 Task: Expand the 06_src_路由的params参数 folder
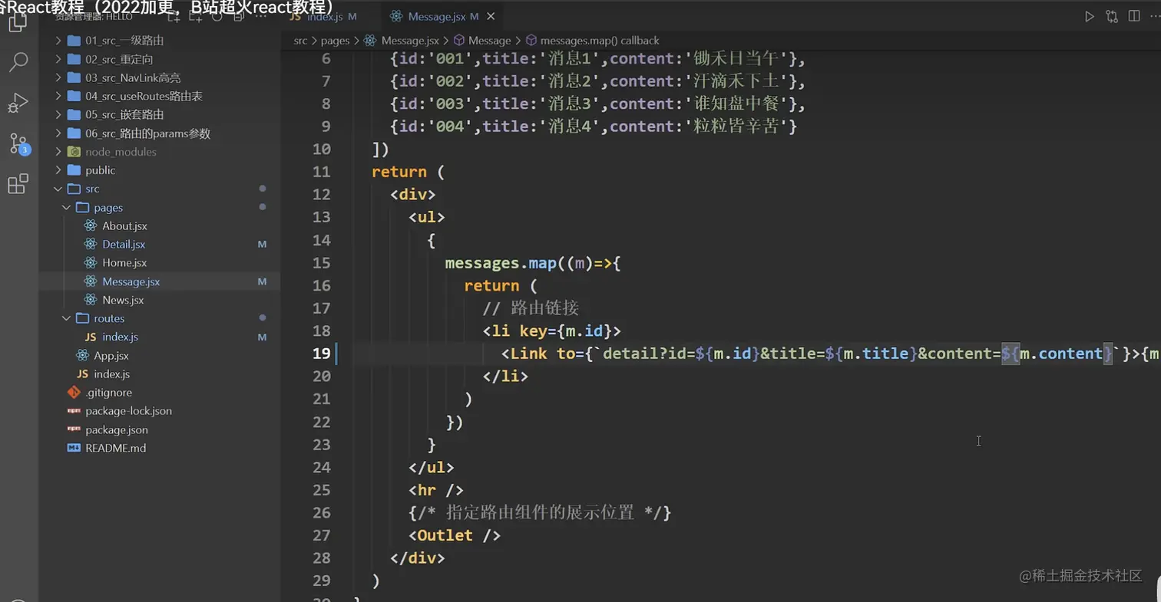point(58,133)
